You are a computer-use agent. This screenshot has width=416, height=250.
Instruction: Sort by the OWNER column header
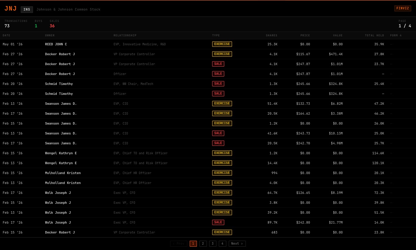coord(50,35)
